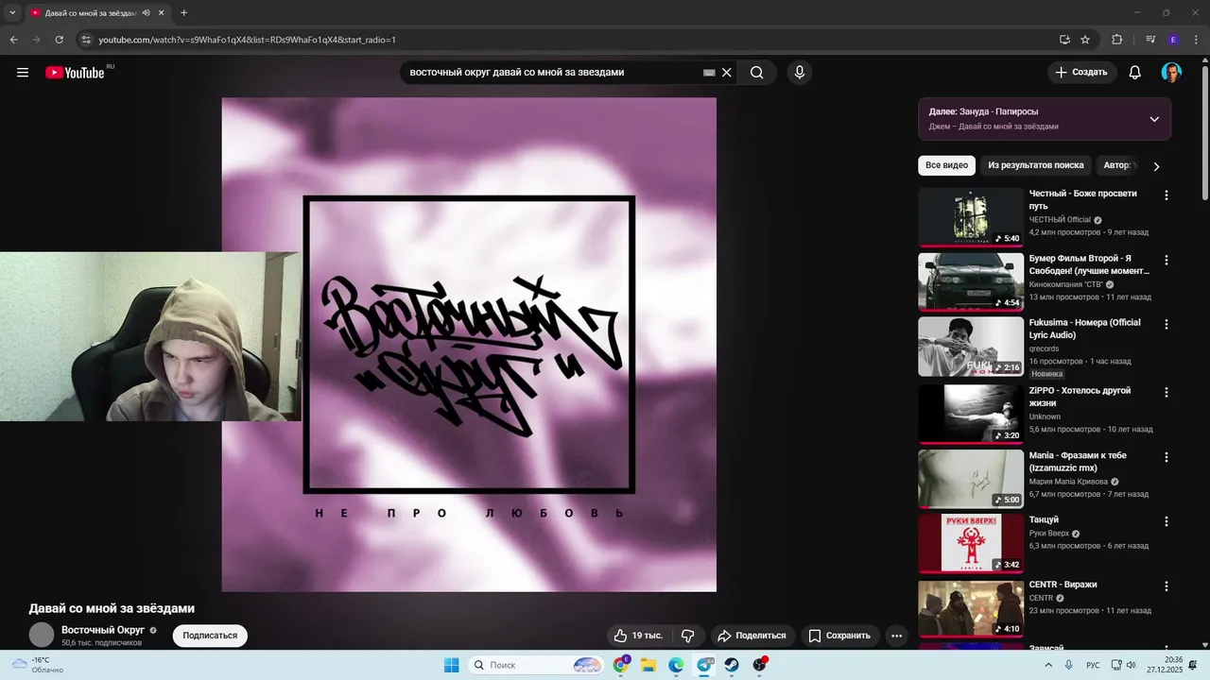Expand the Далее: Зануда - Папиросы queue
This screenshot has height=680, width=1210.
click(1154, 119)
